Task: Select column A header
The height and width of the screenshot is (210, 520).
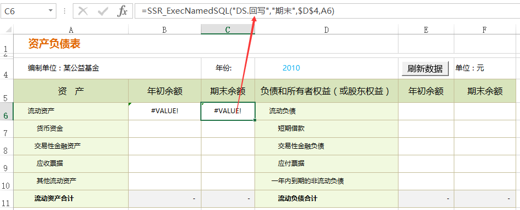Action: point(71,30)
